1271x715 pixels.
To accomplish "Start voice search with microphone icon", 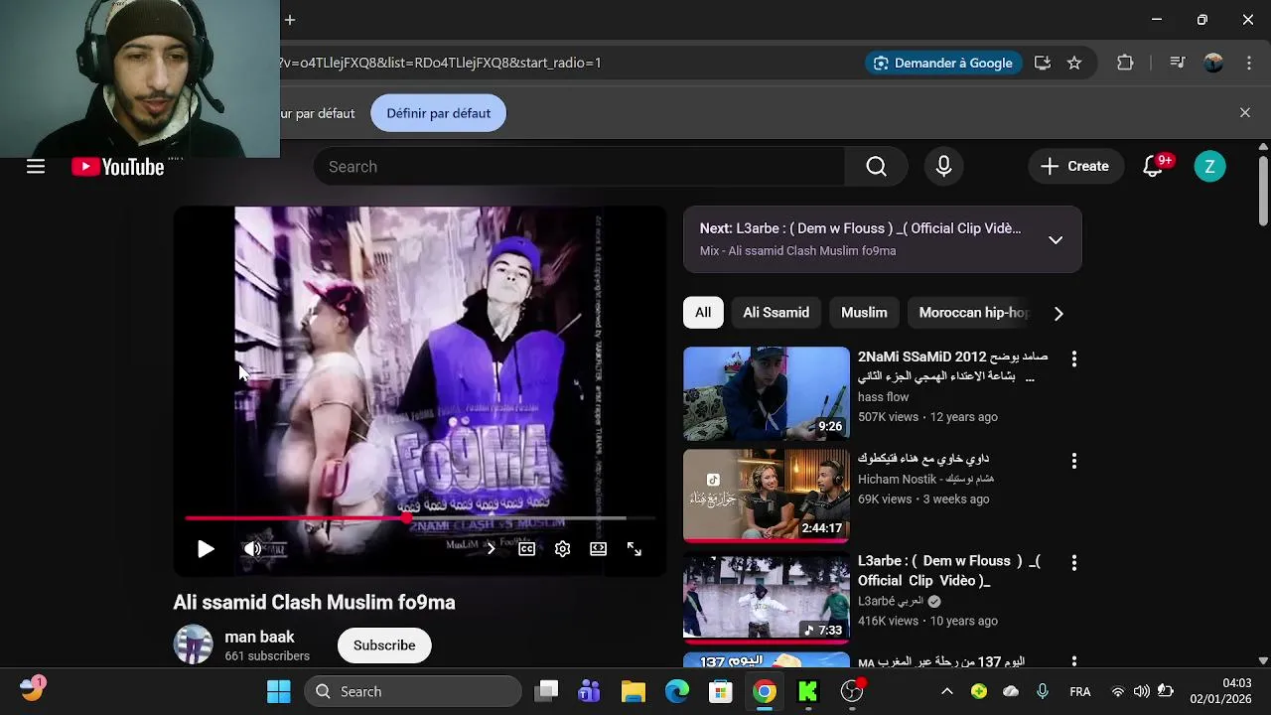I will (x=944, y=167).
